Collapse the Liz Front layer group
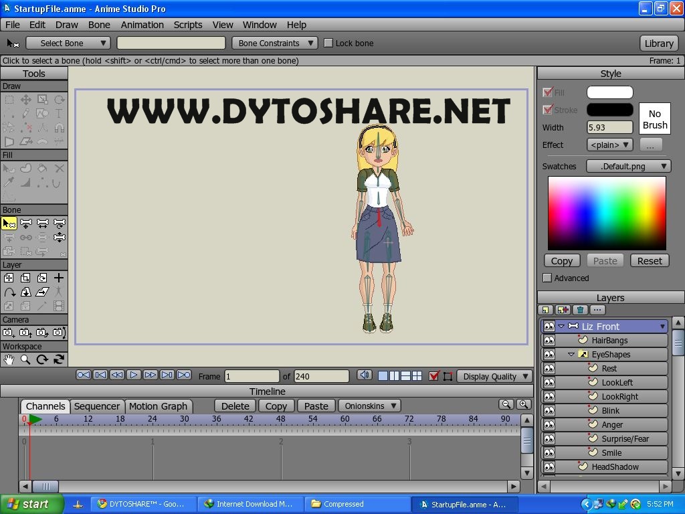The height and width of the screenshot is (514, 685). (x=561, y=327)
